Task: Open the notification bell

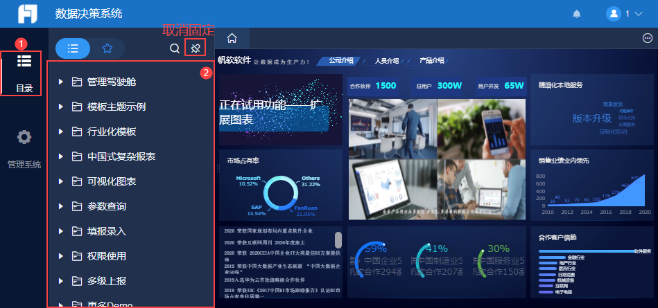Action: (x=577, y=14)
